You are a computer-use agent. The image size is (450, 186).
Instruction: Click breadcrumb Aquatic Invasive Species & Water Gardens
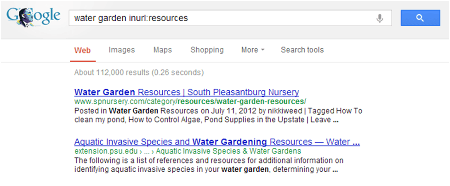click(228, 151)
